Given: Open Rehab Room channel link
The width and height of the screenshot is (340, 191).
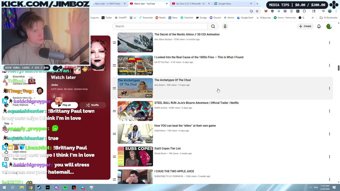Looking at the screenshot, I should click(x=160, y=154).
